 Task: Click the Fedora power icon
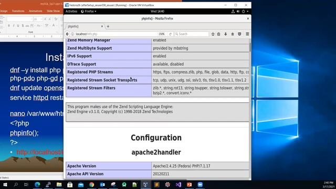click(x=244, y=12)
